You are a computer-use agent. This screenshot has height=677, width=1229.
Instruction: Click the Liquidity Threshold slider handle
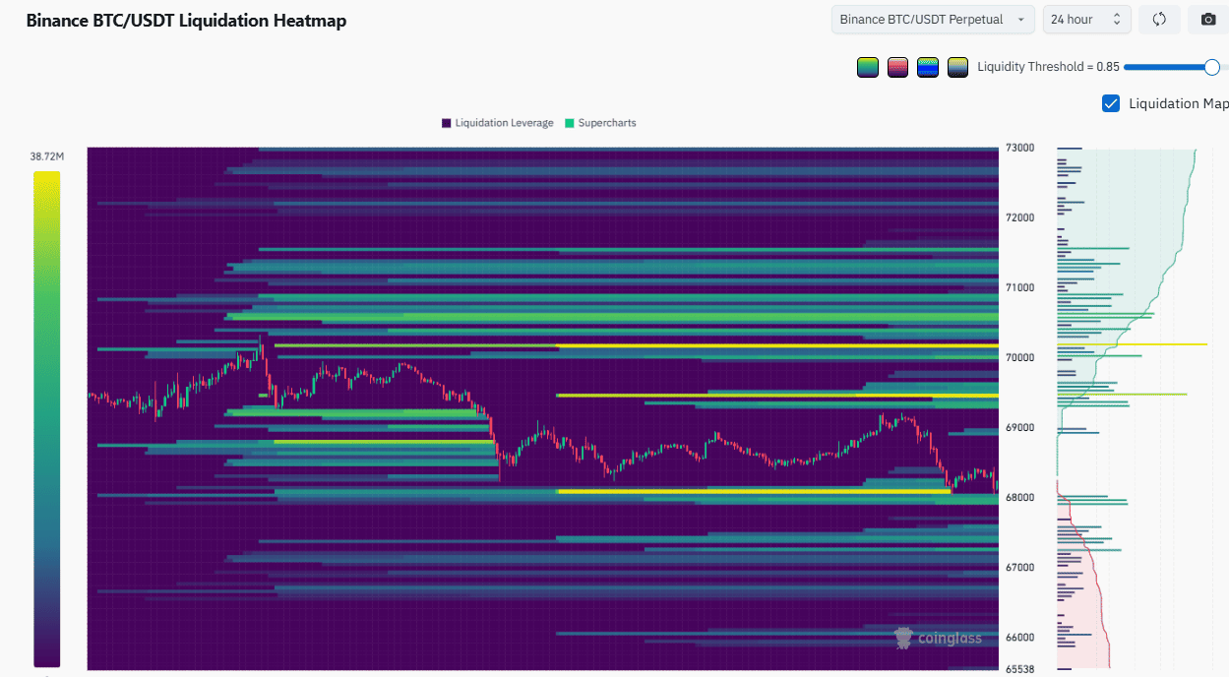click(x=1211, y=67)
